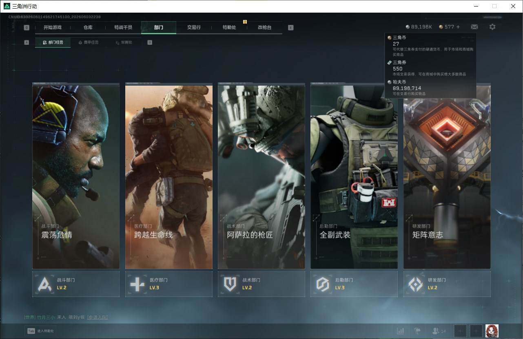Click the 89,198K currency display
This screenshot has height=339, width=523.
419,27
